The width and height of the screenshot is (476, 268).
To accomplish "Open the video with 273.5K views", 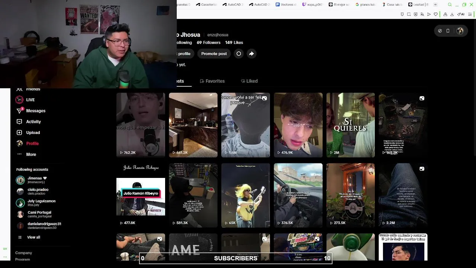I will click(x=351, y=195).
